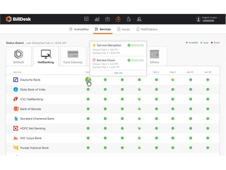Click the Bank of Baroda logo icon
The image size is (226, 170).
click(16, 109)
